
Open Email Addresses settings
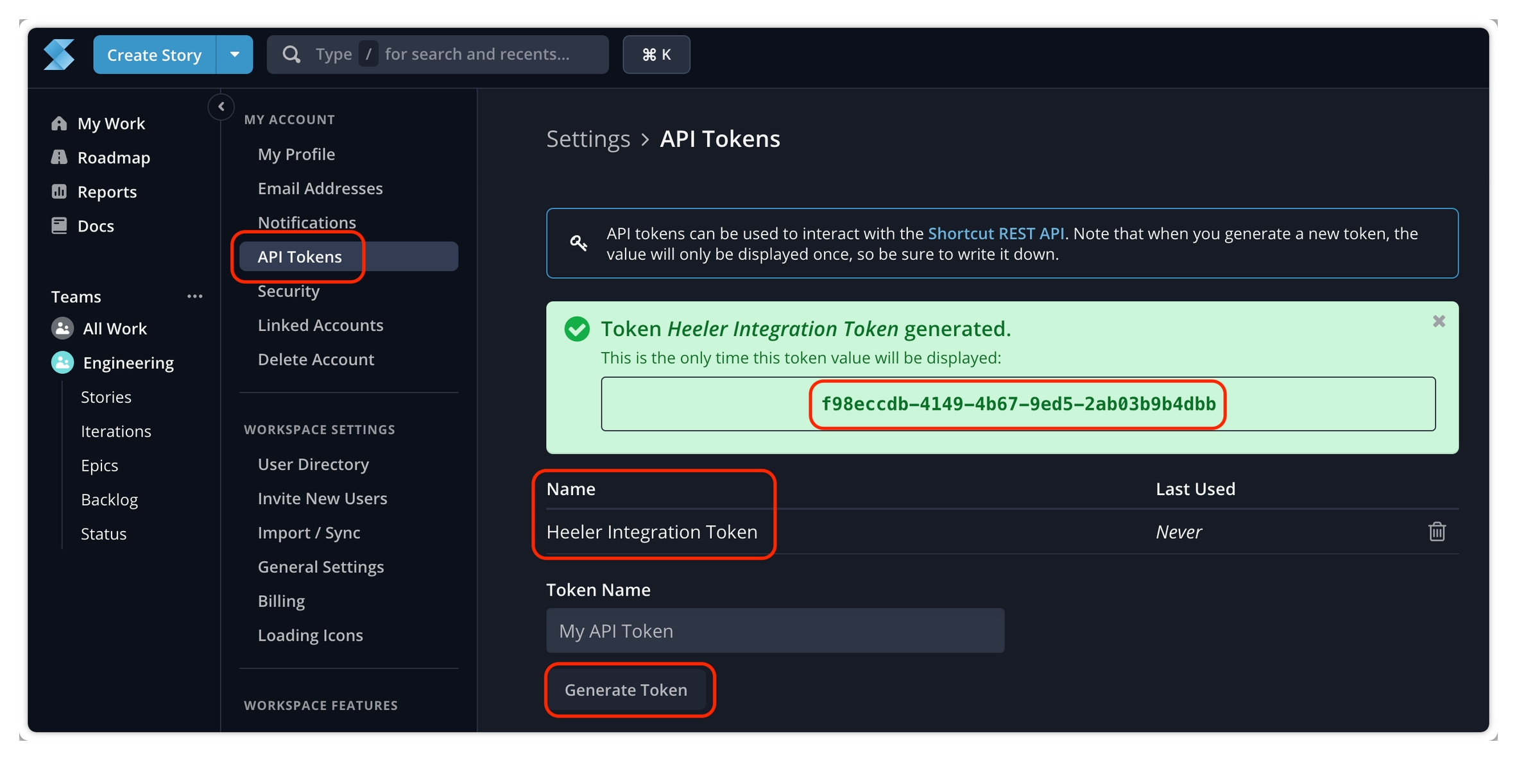320,189
